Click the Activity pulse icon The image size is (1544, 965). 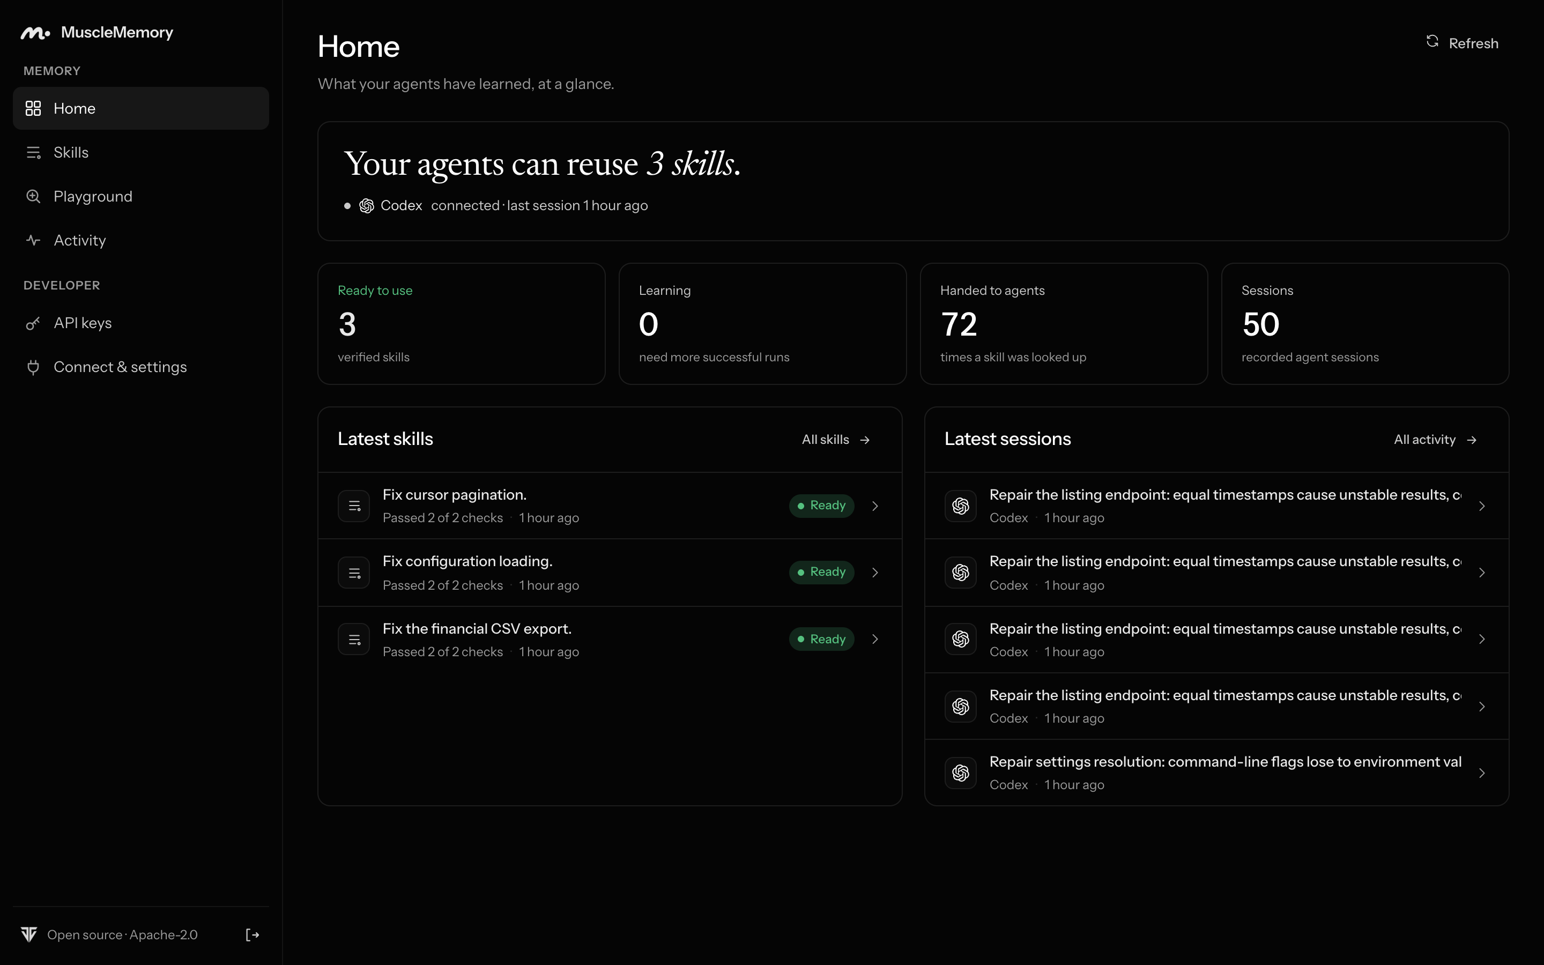point(33,241)
